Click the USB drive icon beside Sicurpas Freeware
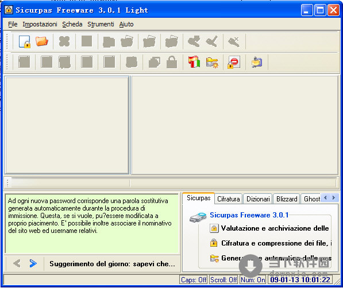This screenshot has height=288, width=343. pos(198,217)
